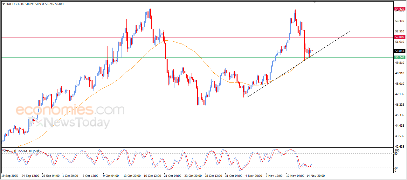Click the 6 Oct 12:00 date label

(x=91, y=176)
